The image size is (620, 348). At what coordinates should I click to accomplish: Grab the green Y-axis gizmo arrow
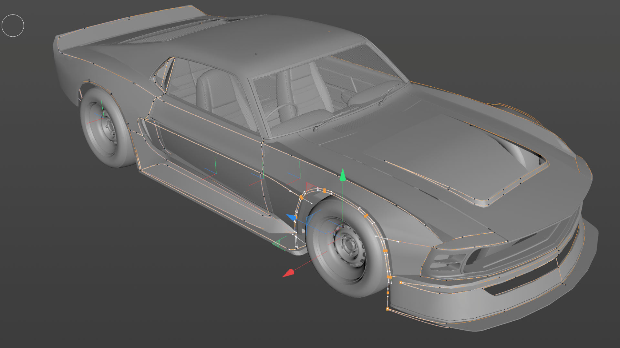343,175
